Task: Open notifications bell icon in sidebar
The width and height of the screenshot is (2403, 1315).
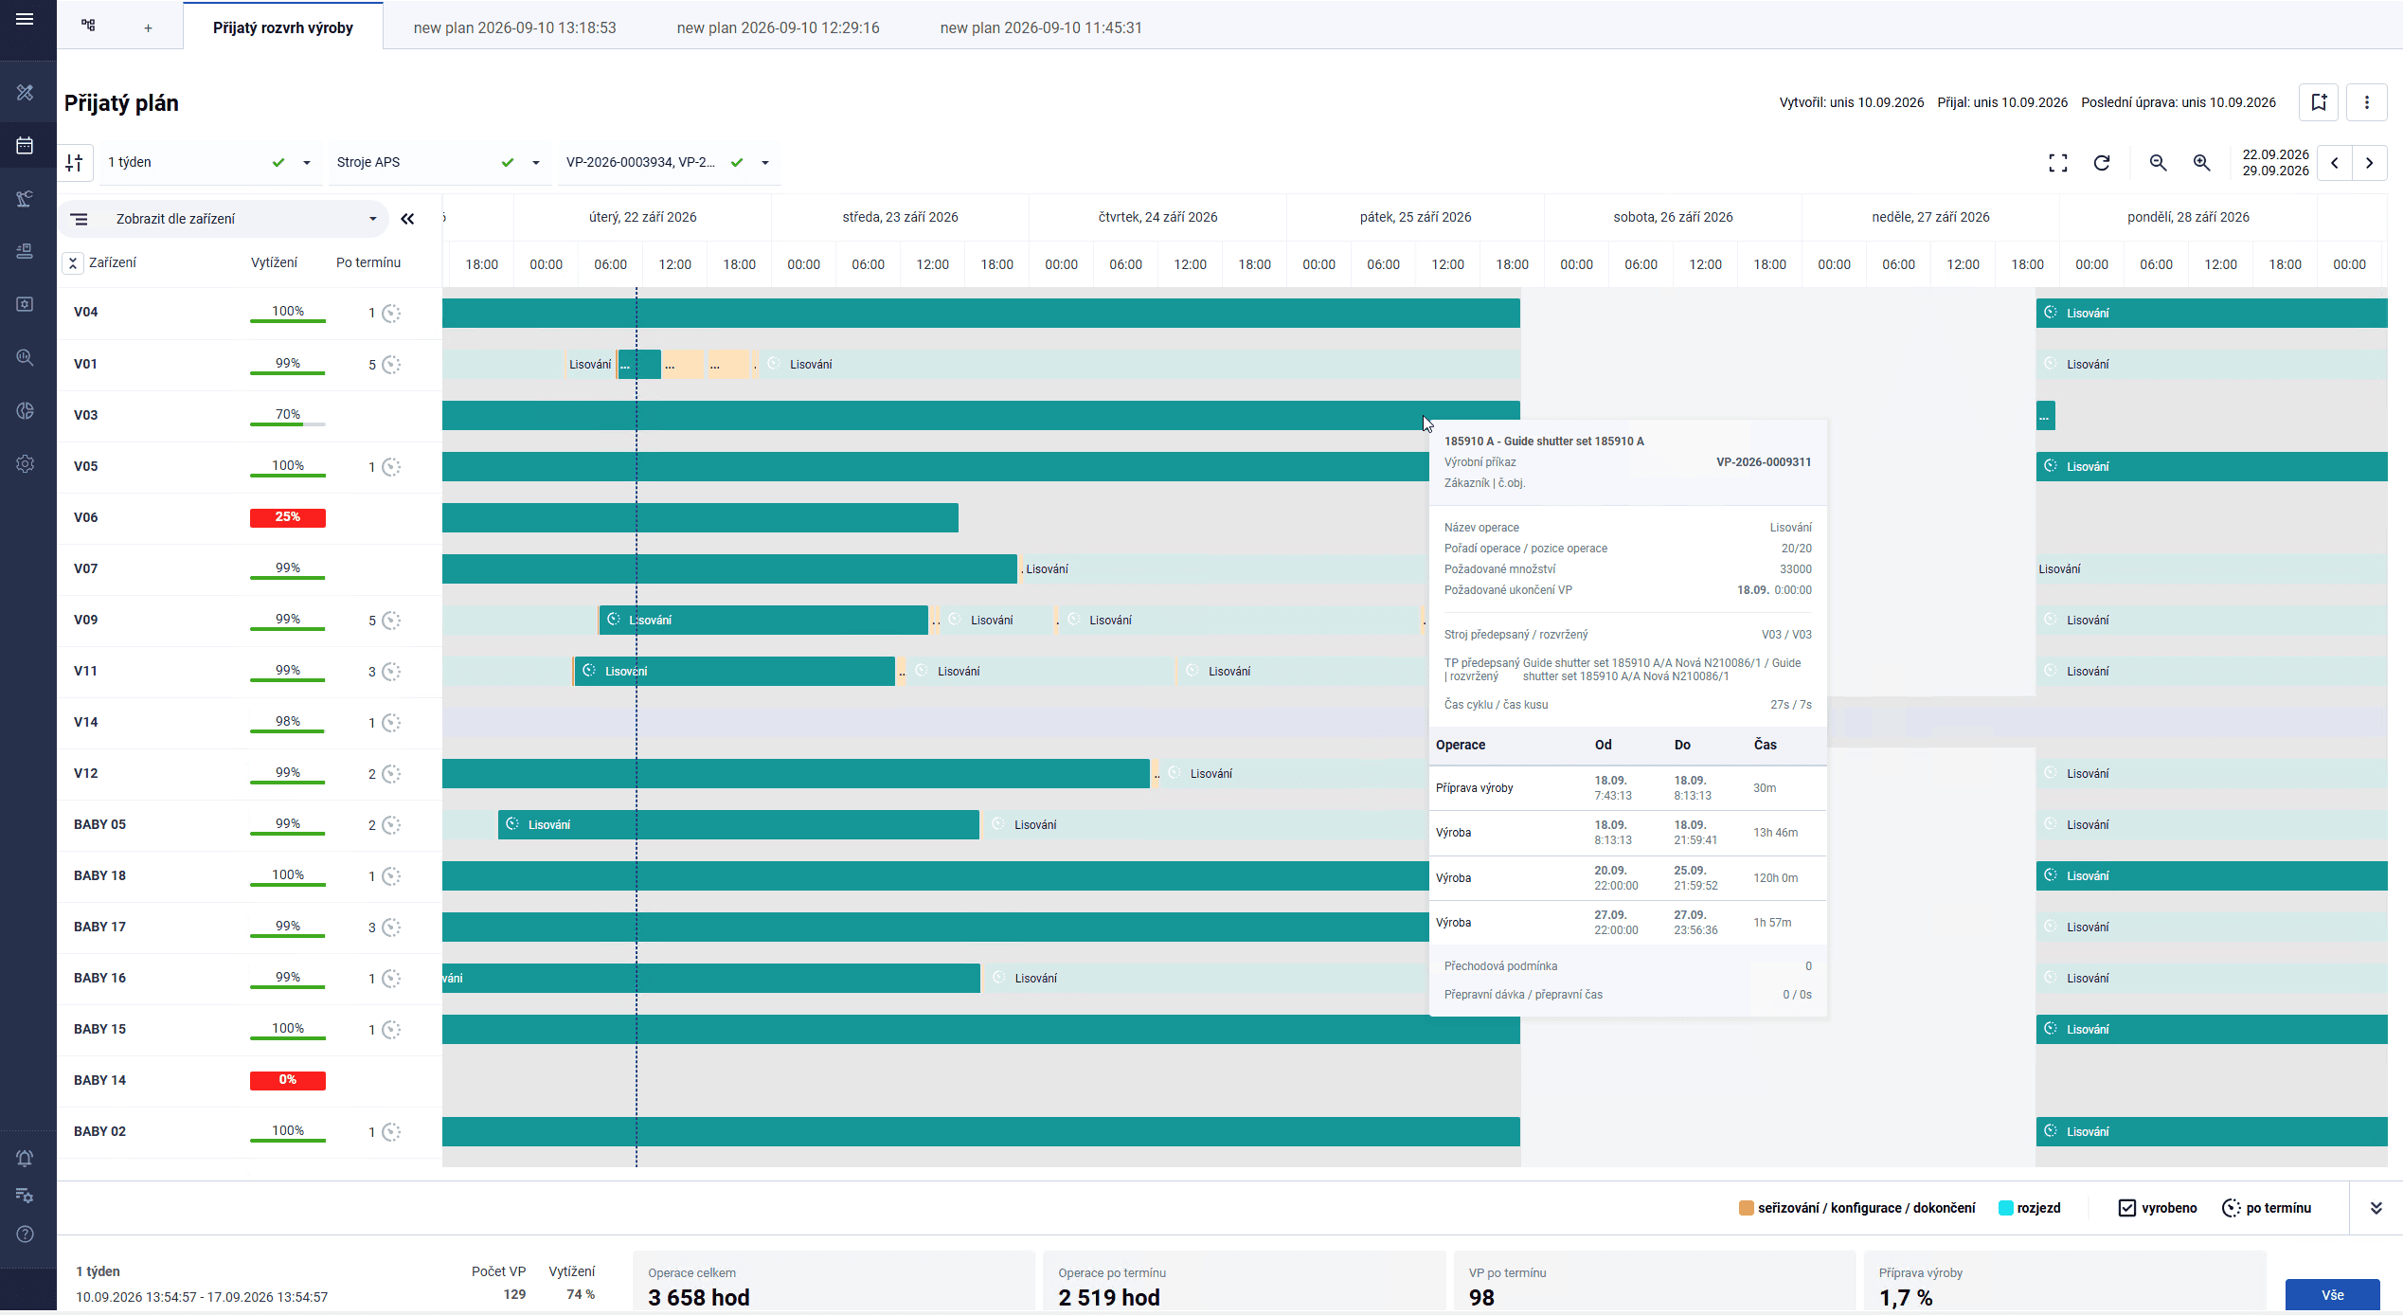Action: pyautogui.click(x=26, y=1158)
